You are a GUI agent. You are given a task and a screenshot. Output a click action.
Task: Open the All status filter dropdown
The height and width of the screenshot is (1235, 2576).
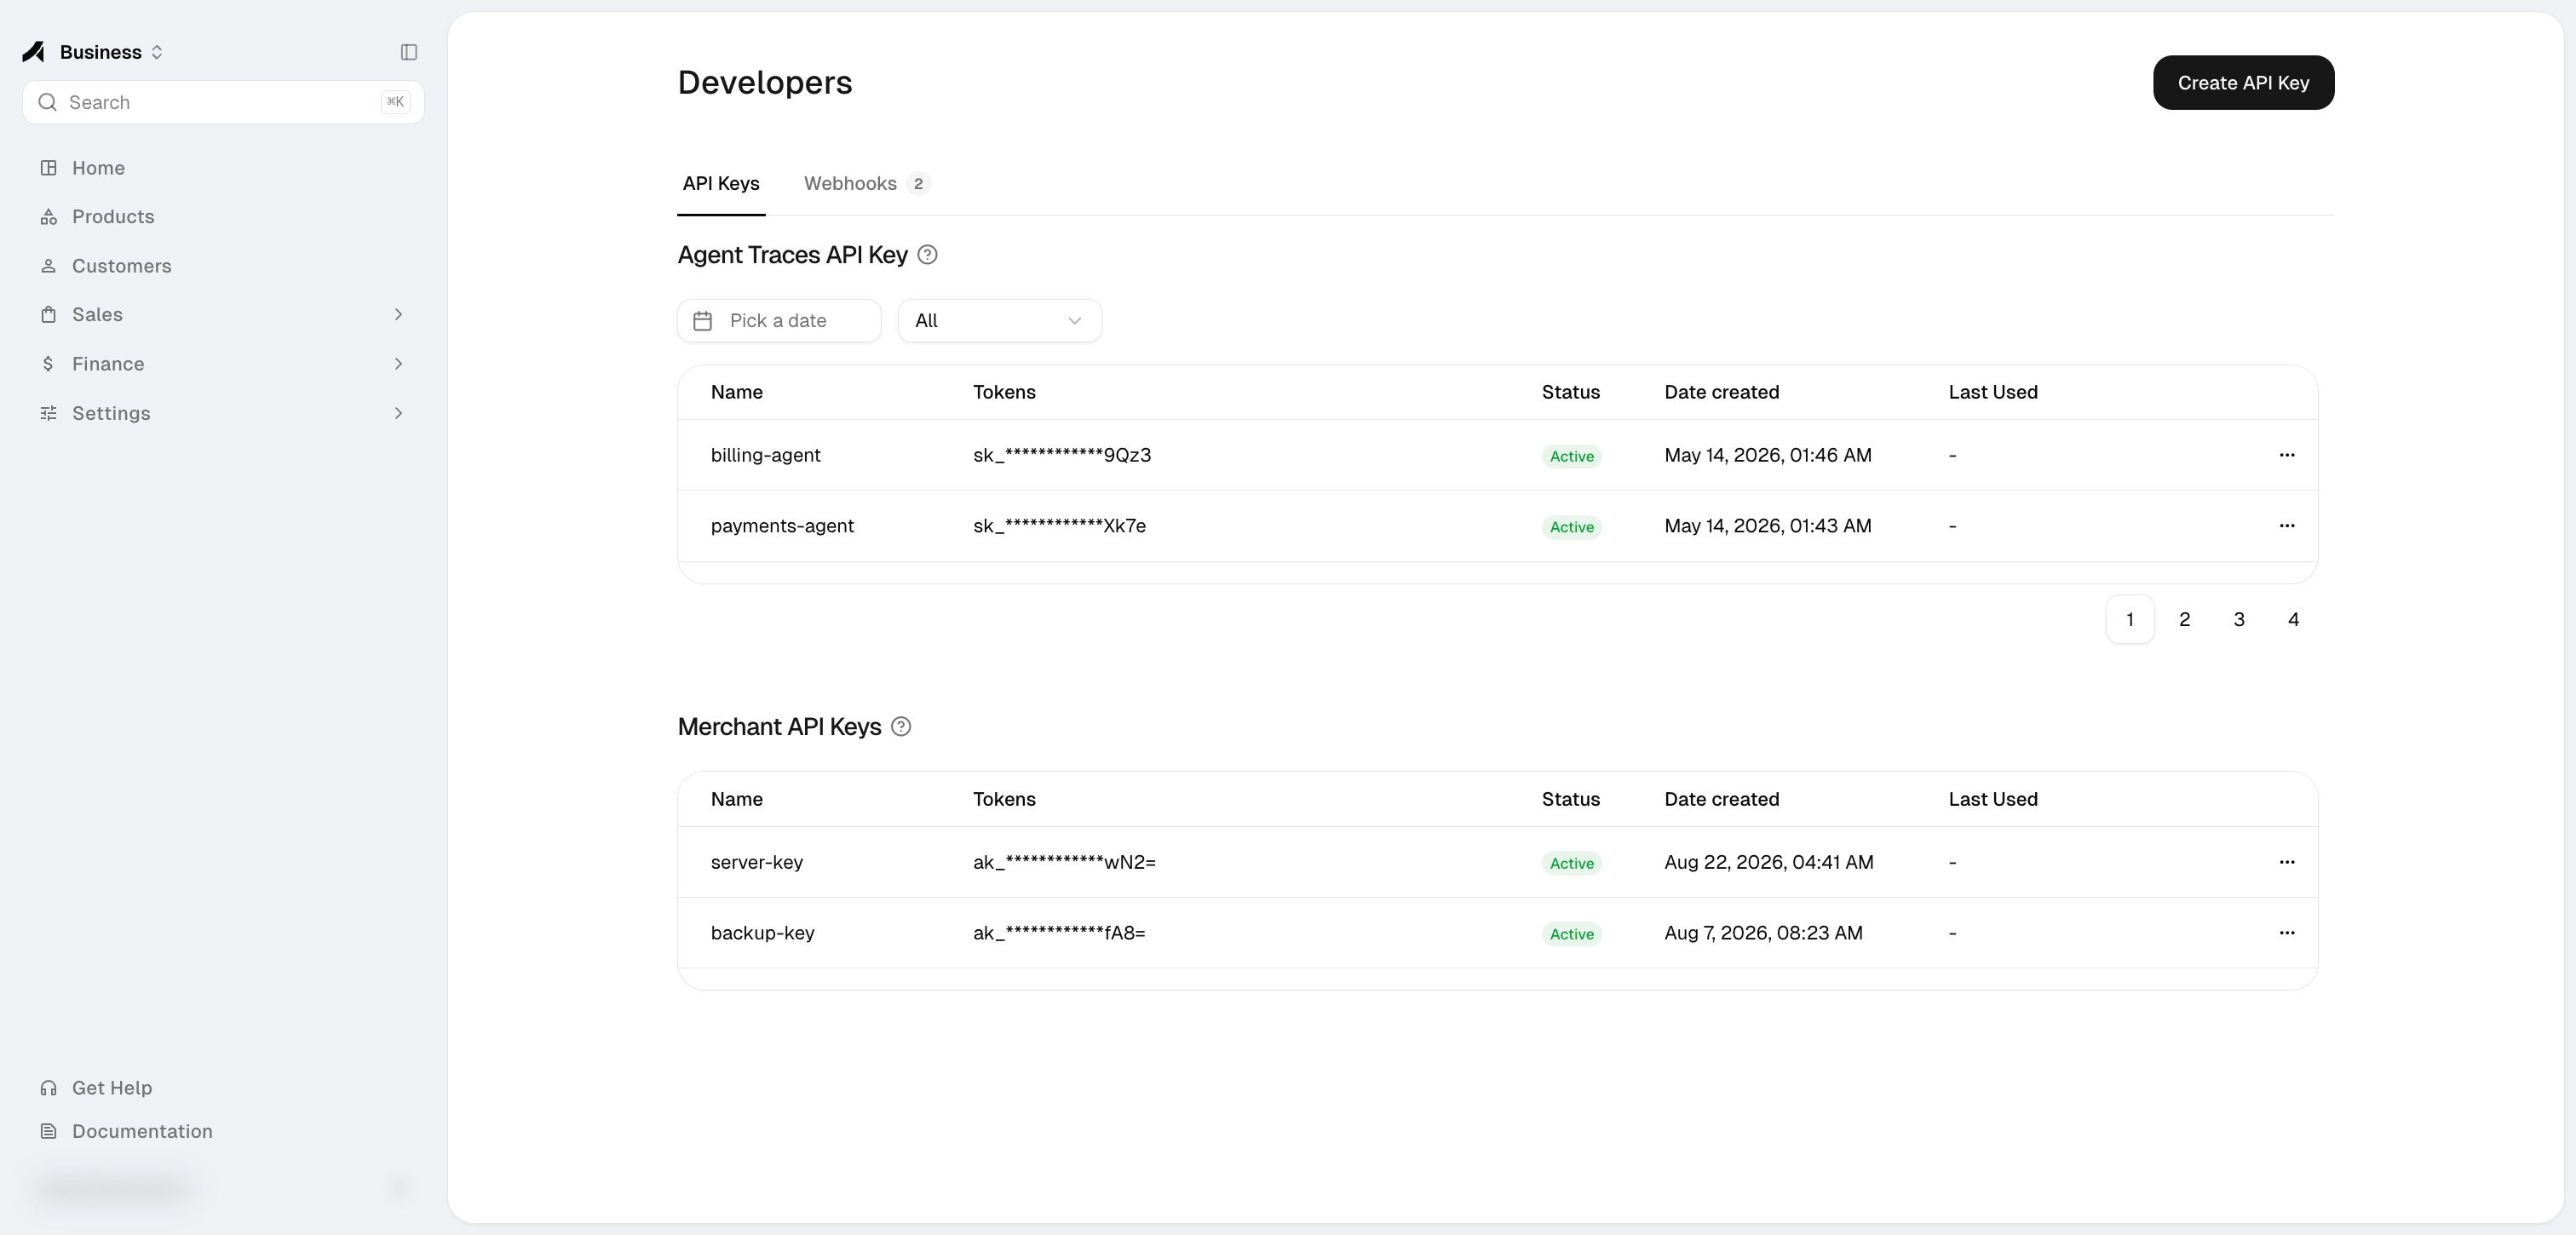coord(999,321)
